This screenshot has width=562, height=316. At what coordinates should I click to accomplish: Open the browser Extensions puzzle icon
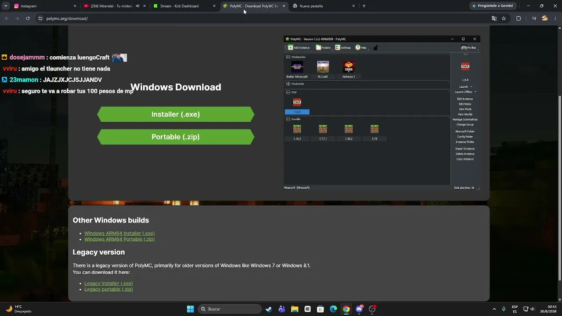519,18
